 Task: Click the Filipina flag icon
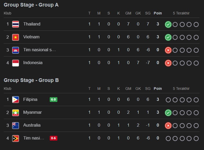click(16, 100)
